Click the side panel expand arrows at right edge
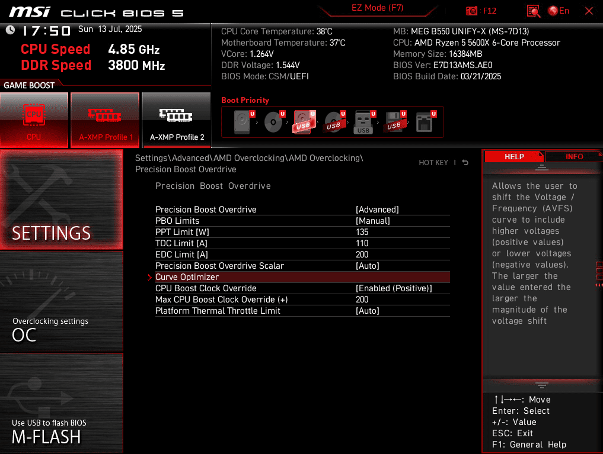The image size is (603, 454). pos(599,285)
